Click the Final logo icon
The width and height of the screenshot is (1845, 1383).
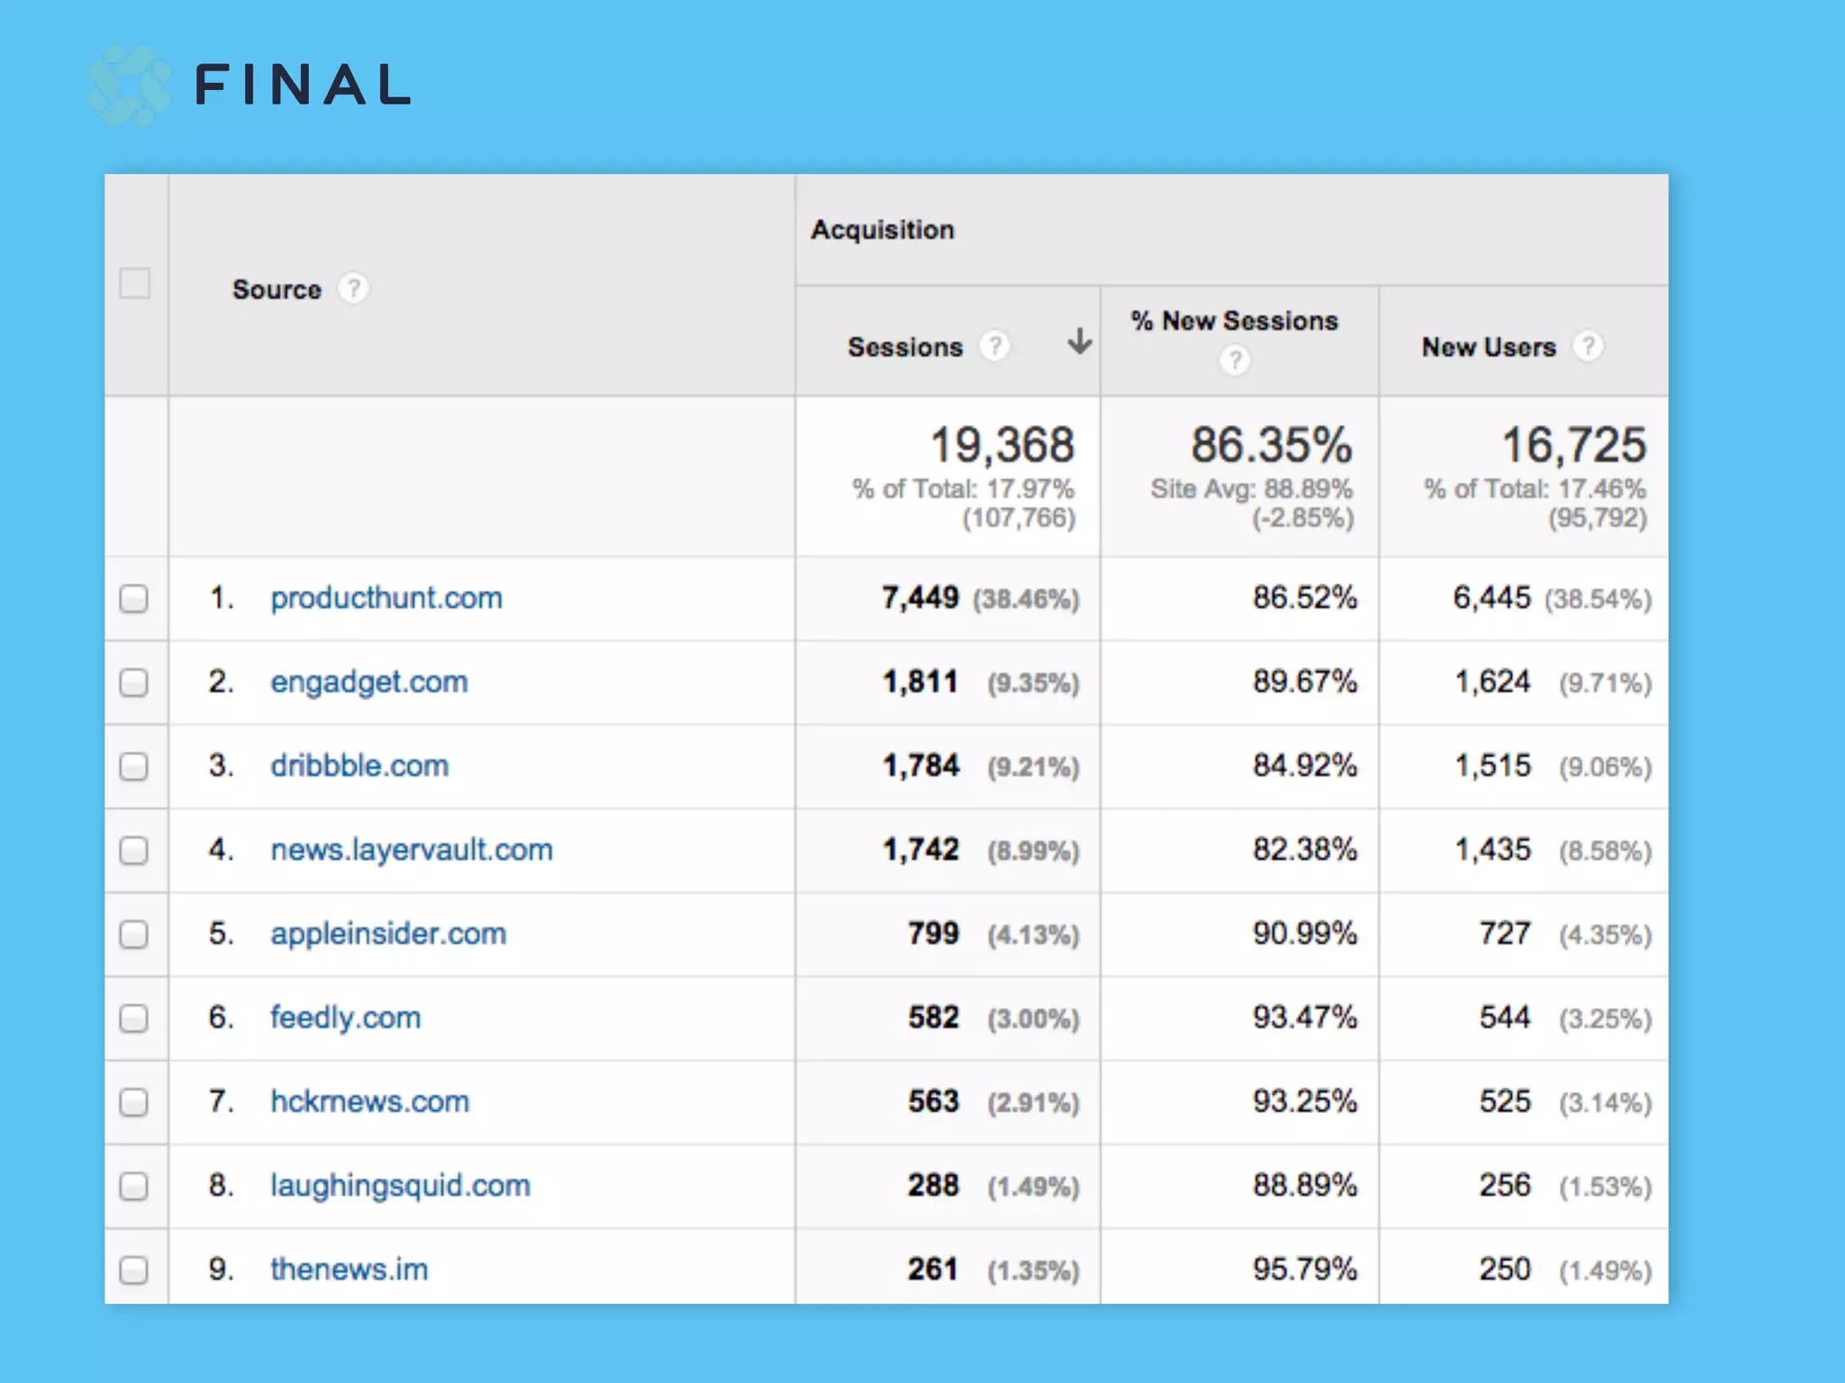129,86
